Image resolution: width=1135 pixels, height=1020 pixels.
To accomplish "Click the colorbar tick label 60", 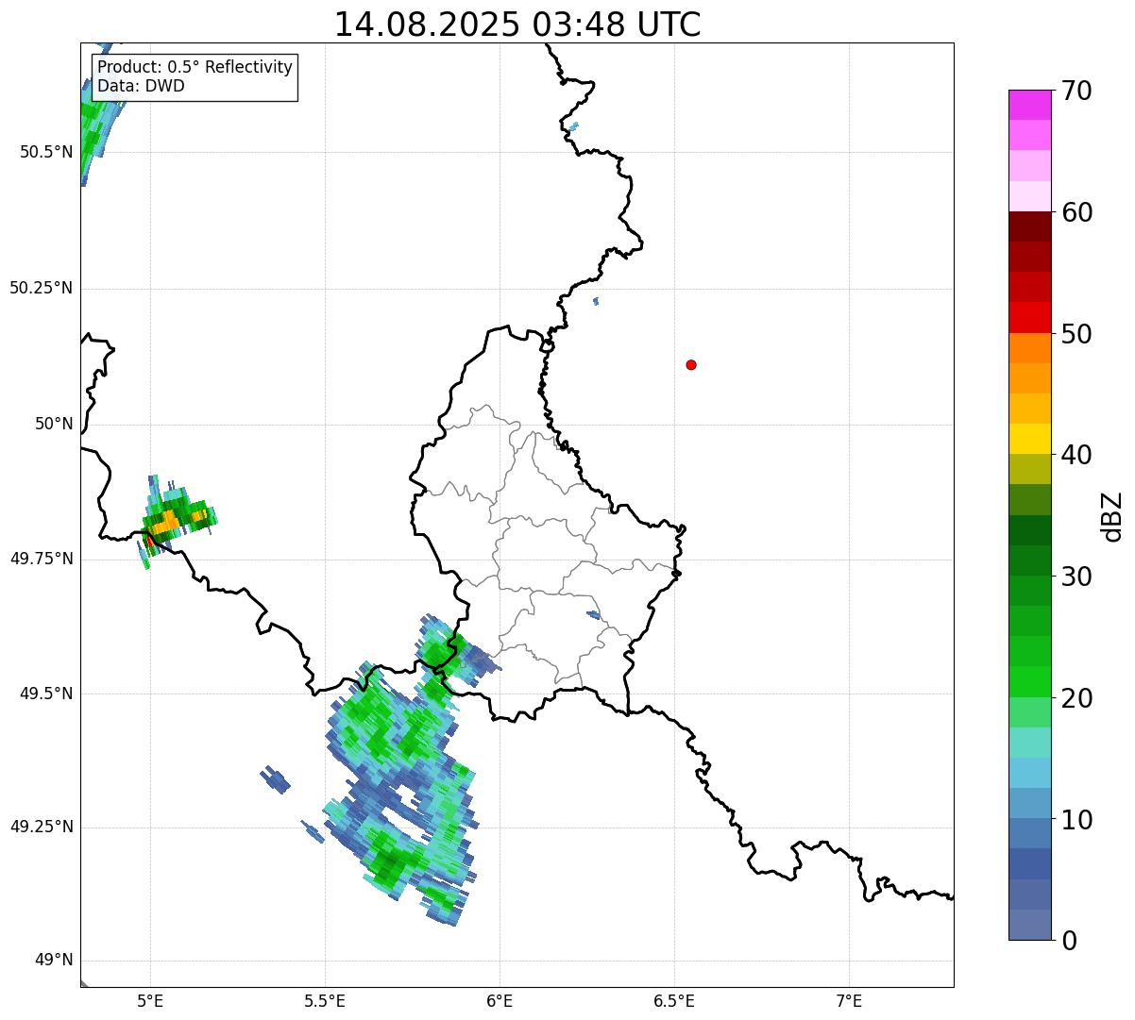I will point(1076,212).
